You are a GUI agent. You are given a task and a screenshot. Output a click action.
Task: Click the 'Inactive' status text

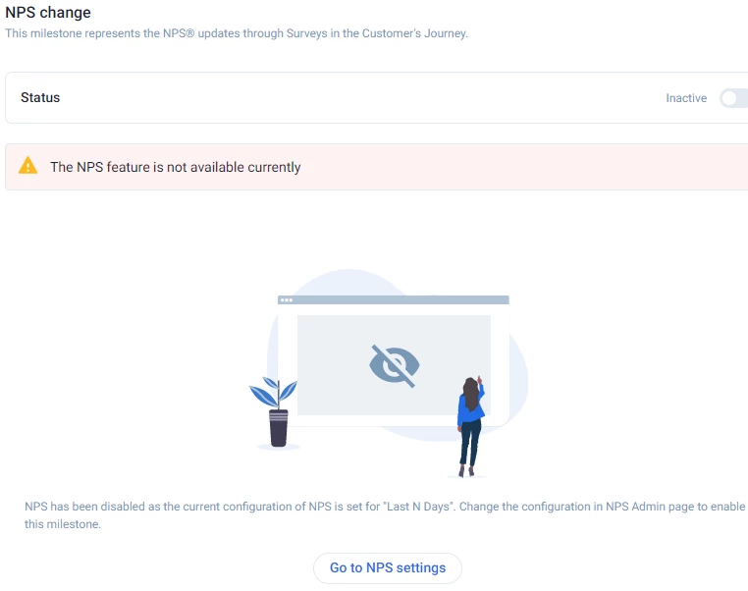[x=686, y=98]
